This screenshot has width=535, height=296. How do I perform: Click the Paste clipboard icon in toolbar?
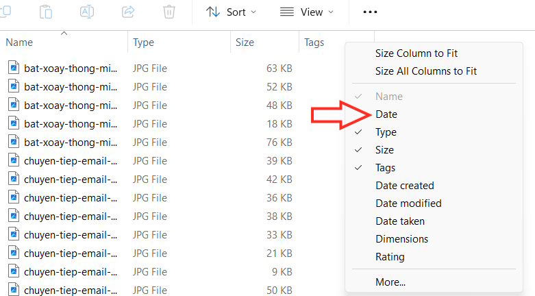[47, 12]
